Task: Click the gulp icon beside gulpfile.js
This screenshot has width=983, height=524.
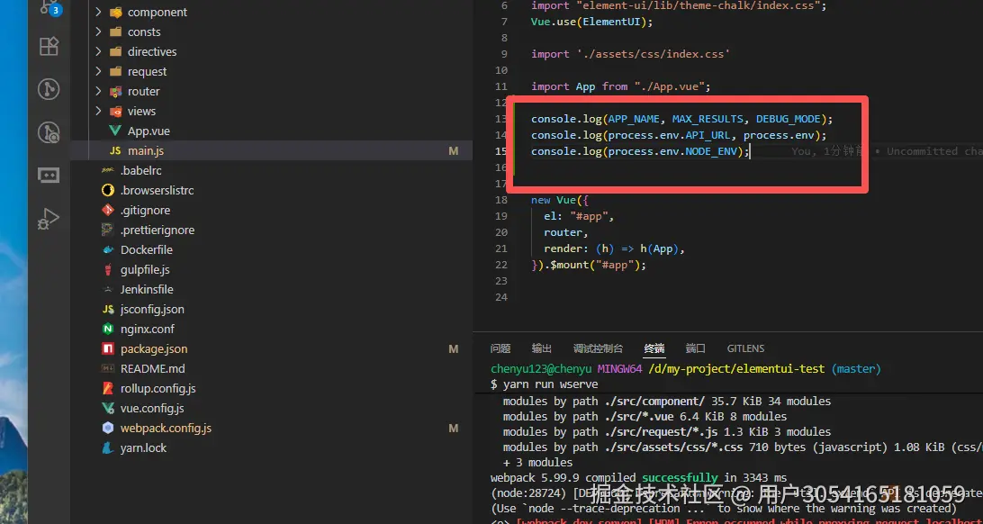Action: (x=108, y=269)
